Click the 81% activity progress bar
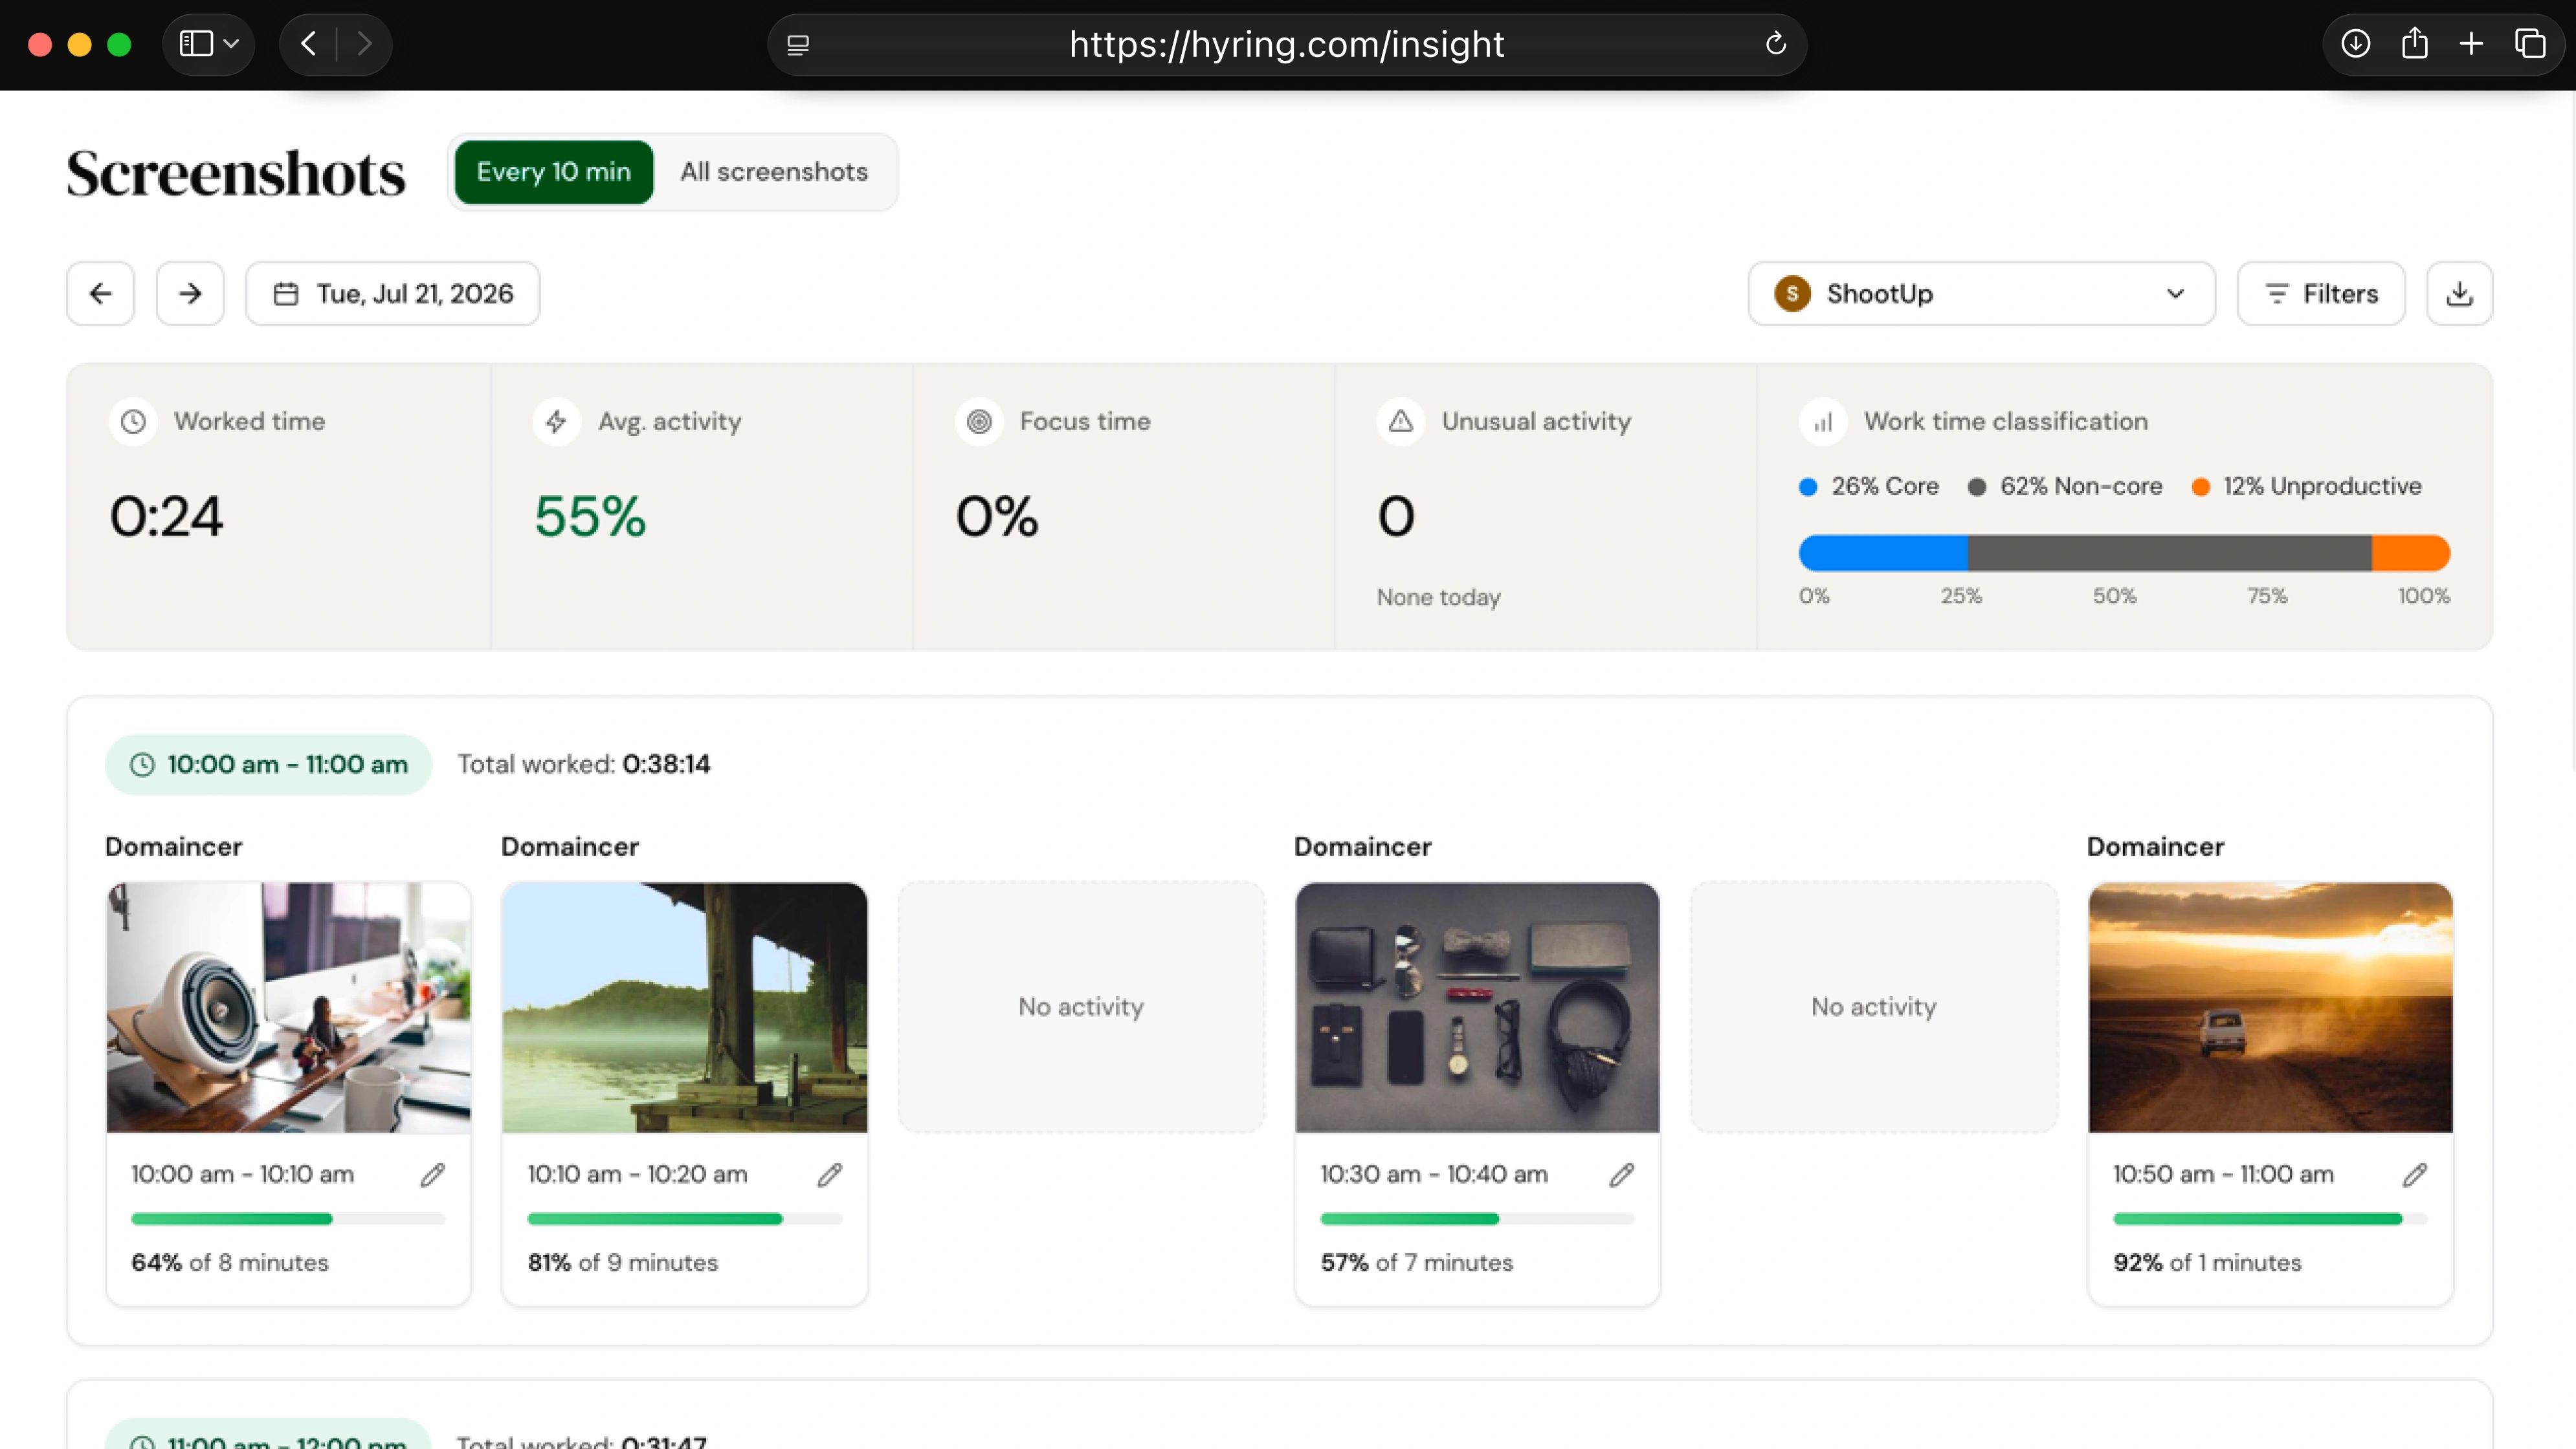 (x=684, y=1219)
